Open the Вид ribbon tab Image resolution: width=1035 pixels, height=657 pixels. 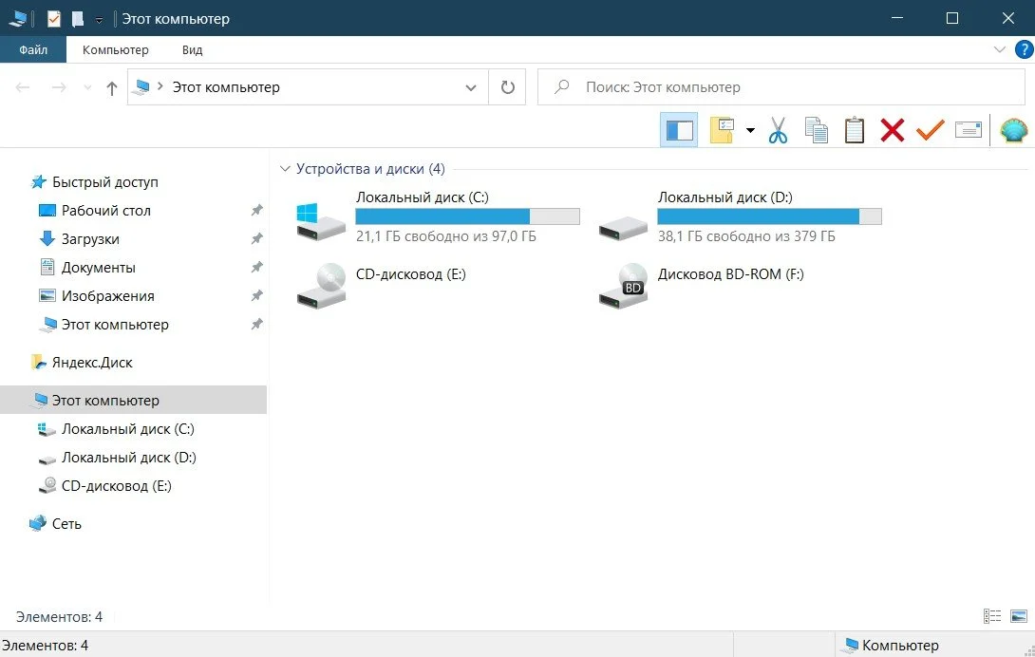(x=192, y=49)
